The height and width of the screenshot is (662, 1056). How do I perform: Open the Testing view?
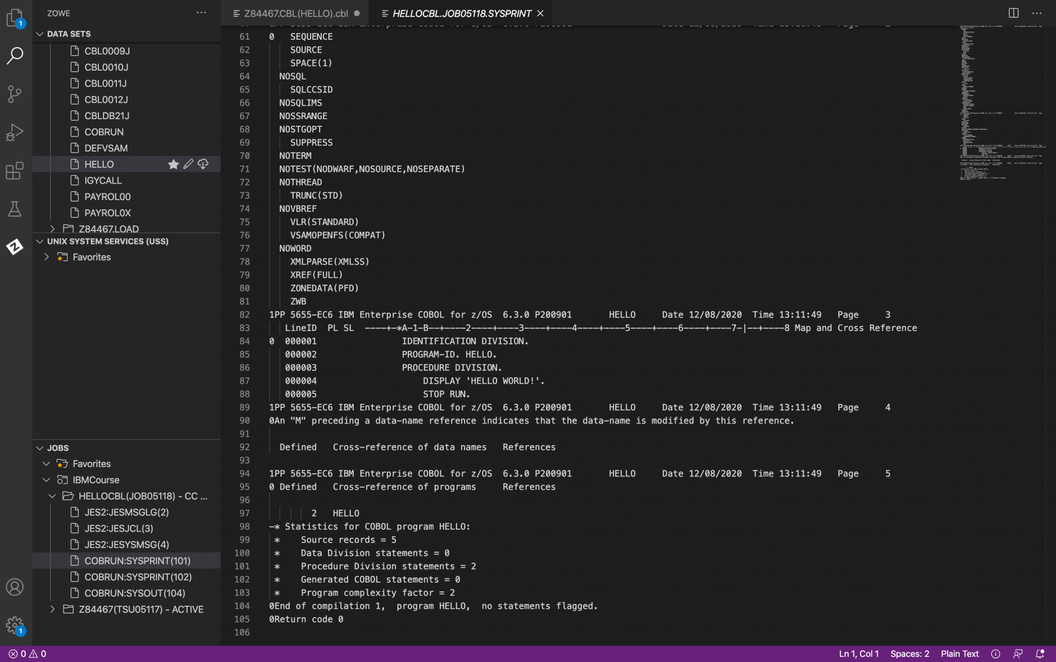click(x=14, y=209)
